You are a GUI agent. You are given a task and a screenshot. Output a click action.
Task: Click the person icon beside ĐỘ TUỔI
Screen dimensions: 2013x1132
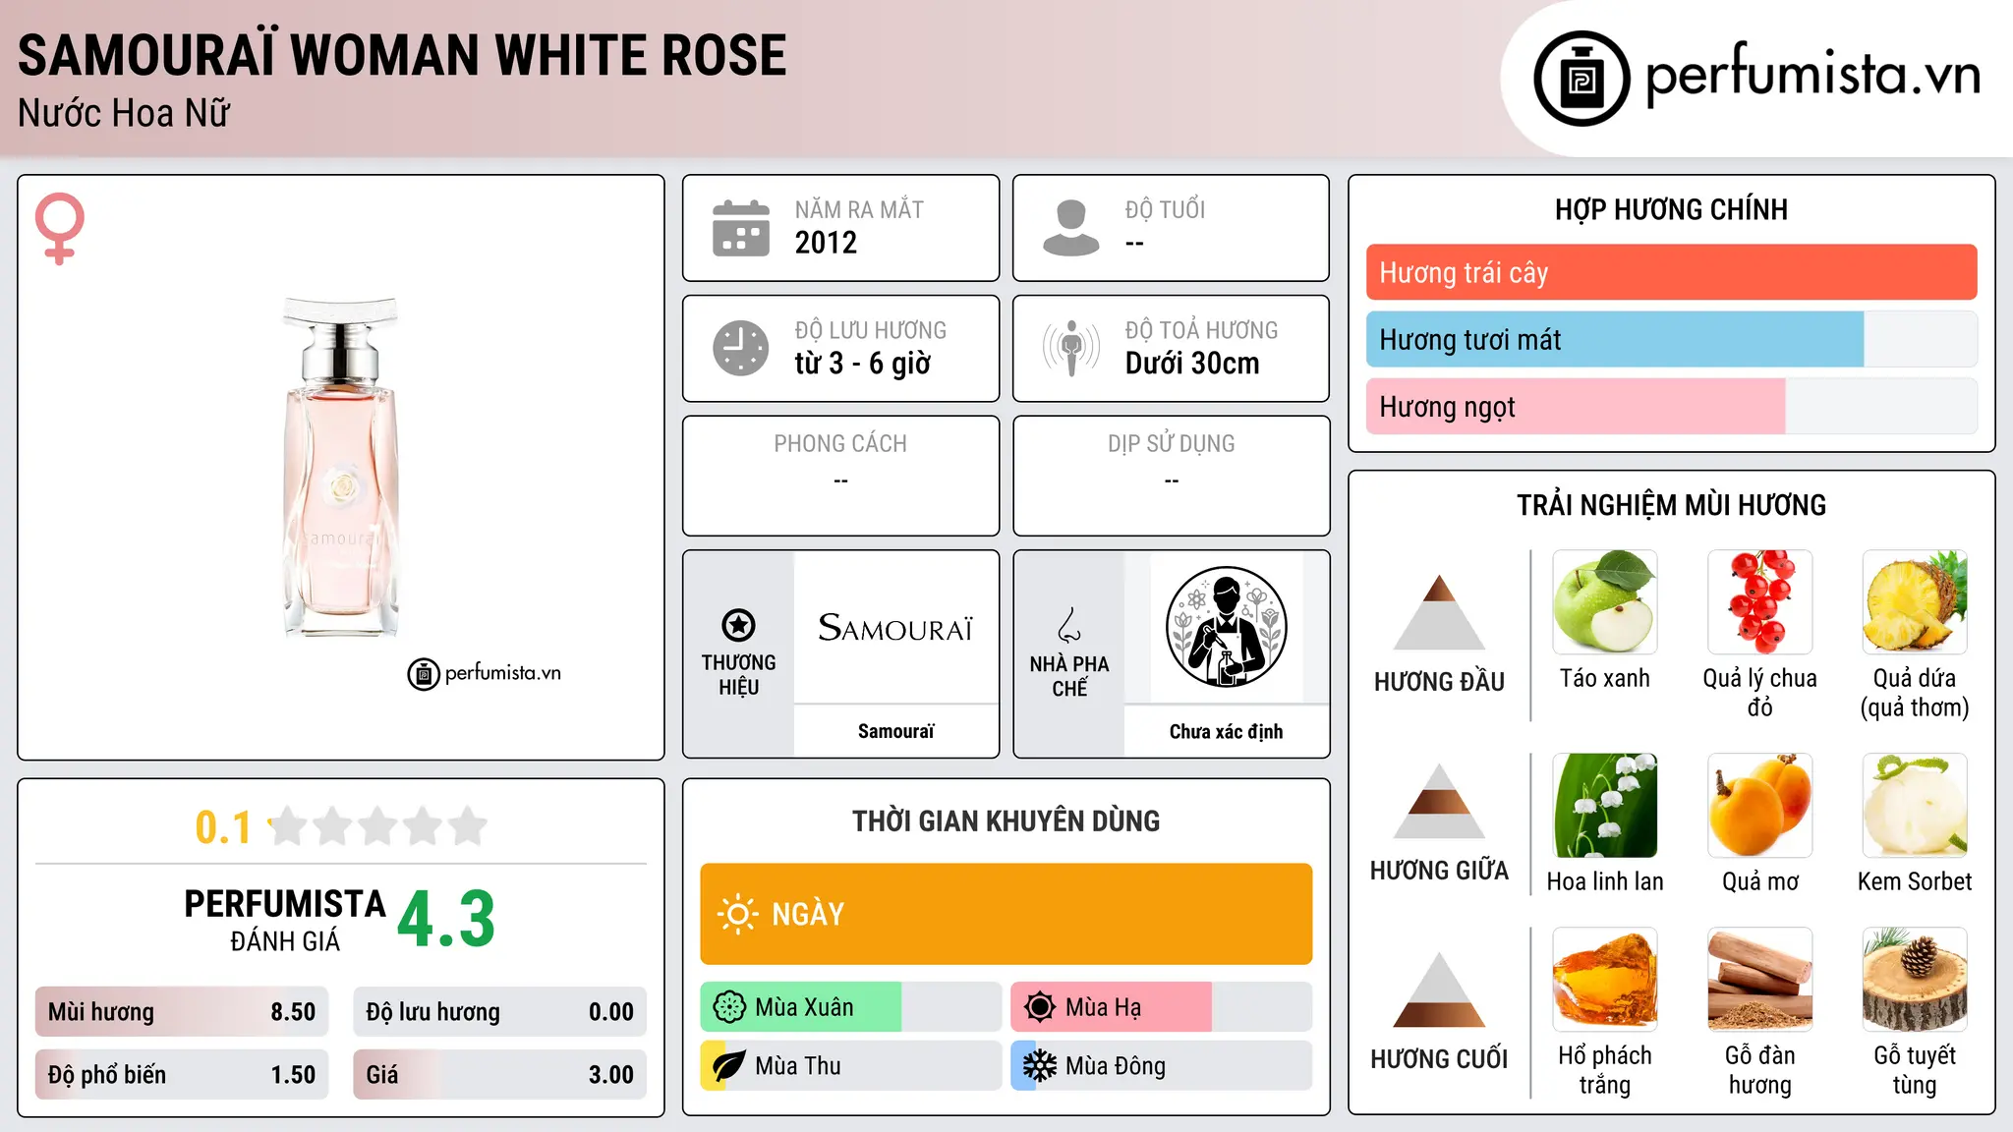pos(1071,228)
